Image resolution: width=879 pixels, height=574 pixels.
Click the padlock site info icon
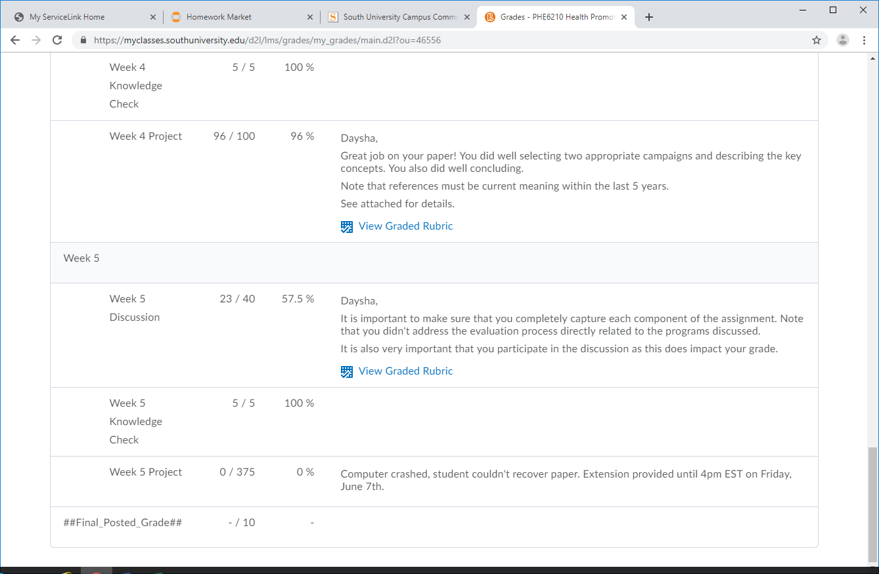[83, 40]
